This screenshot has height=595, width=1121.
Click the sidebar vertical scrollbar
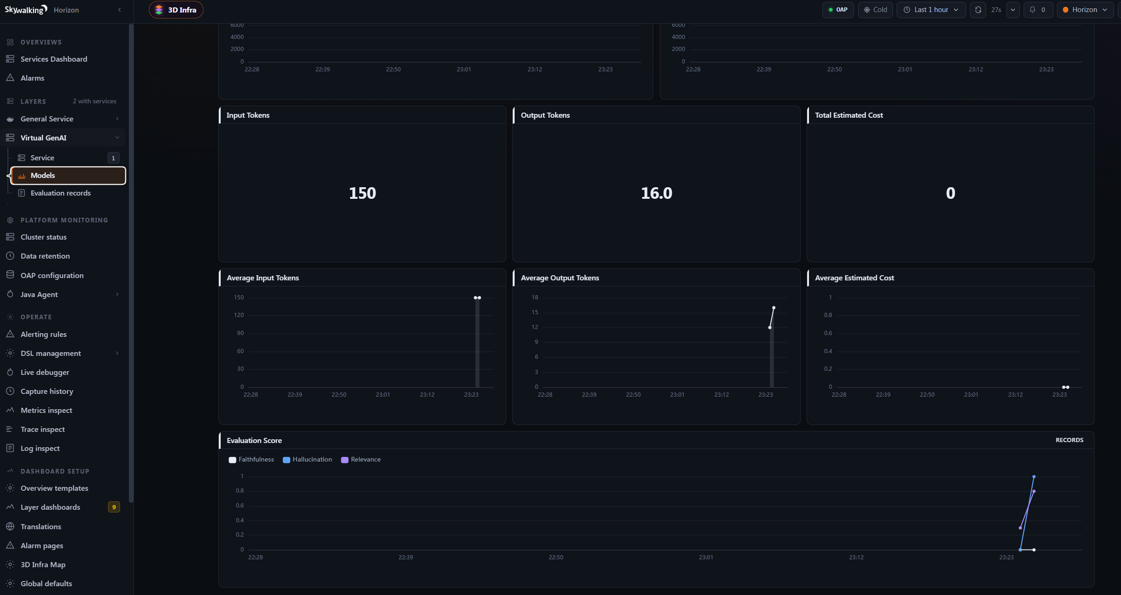pos(131,264)
